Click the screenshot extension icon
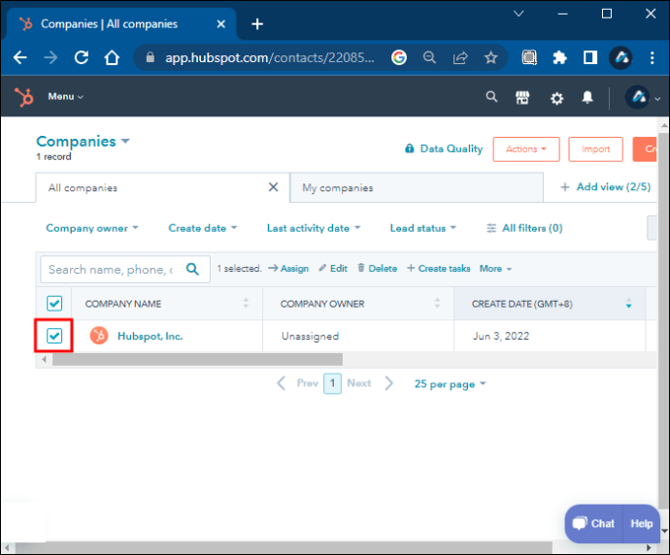This screenshot has width=670, height=555. click(529, 57)
